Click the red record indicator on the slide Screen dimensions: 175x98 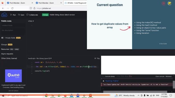pyautogui.click(x=164, y=3)
